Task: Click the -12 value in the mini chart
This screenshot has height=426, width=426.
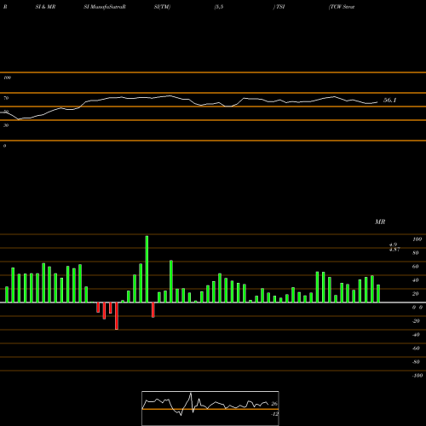Action: point(274,414)
